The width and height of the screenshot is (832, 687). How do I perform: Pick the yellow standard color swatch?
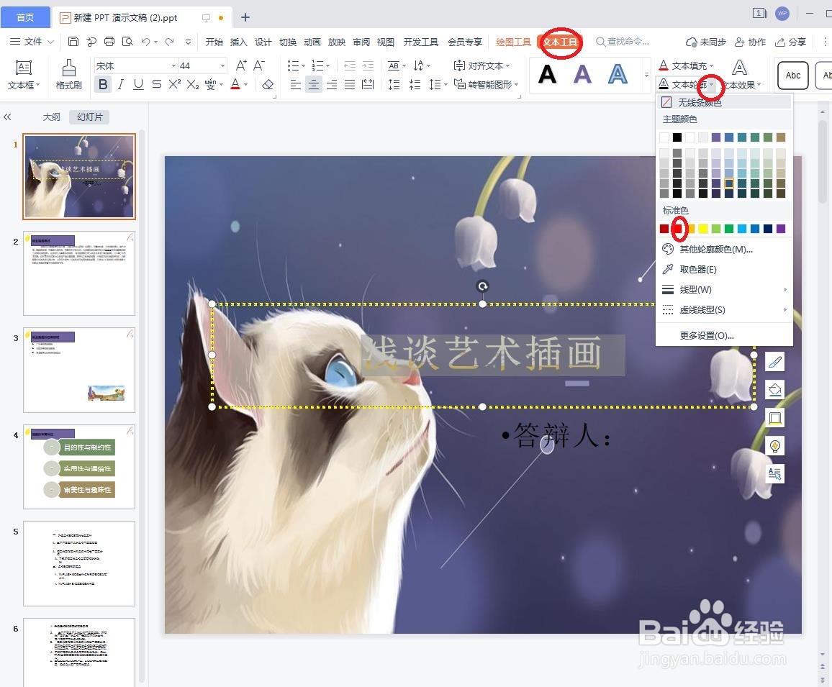tap(703, 229)
